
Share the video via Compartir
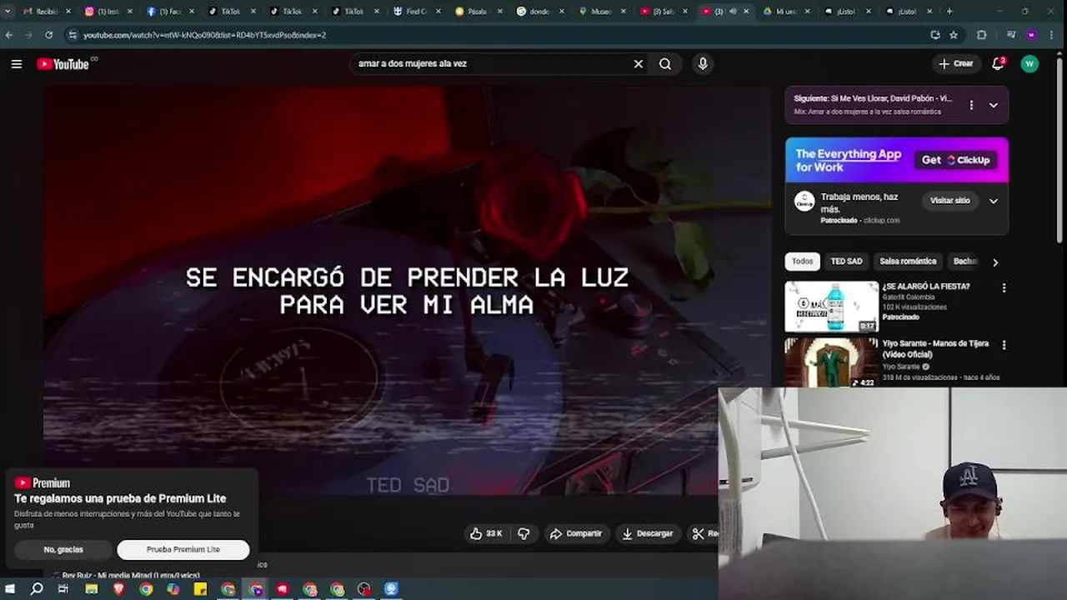click(576, 533)
